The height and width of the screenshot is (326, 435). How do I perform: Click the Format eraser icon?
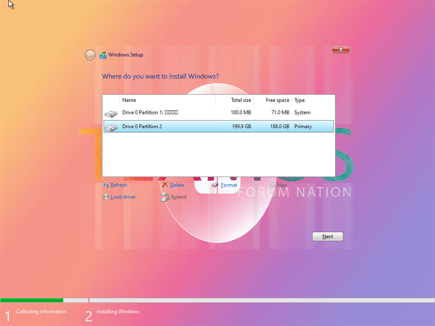[x=215, y=185]
